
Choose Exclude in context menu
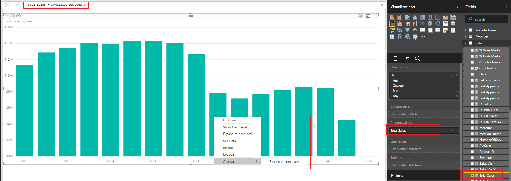(x=229, y=154)
